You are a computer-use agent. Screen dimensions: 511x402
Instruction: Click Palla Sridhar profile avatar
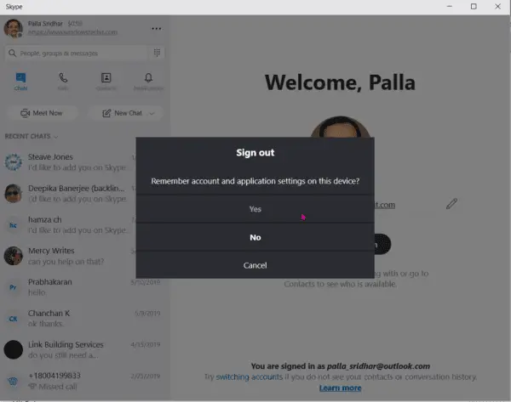point(13,28)
